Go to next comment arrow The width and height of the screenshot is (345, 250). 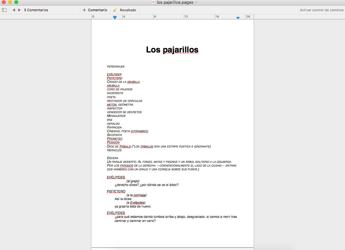click(19, 10)
